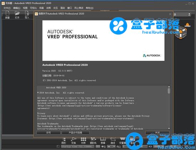Click the license text scrollbar thumb
The width and height of the screenshot is (196, 150).
point(169,91)
